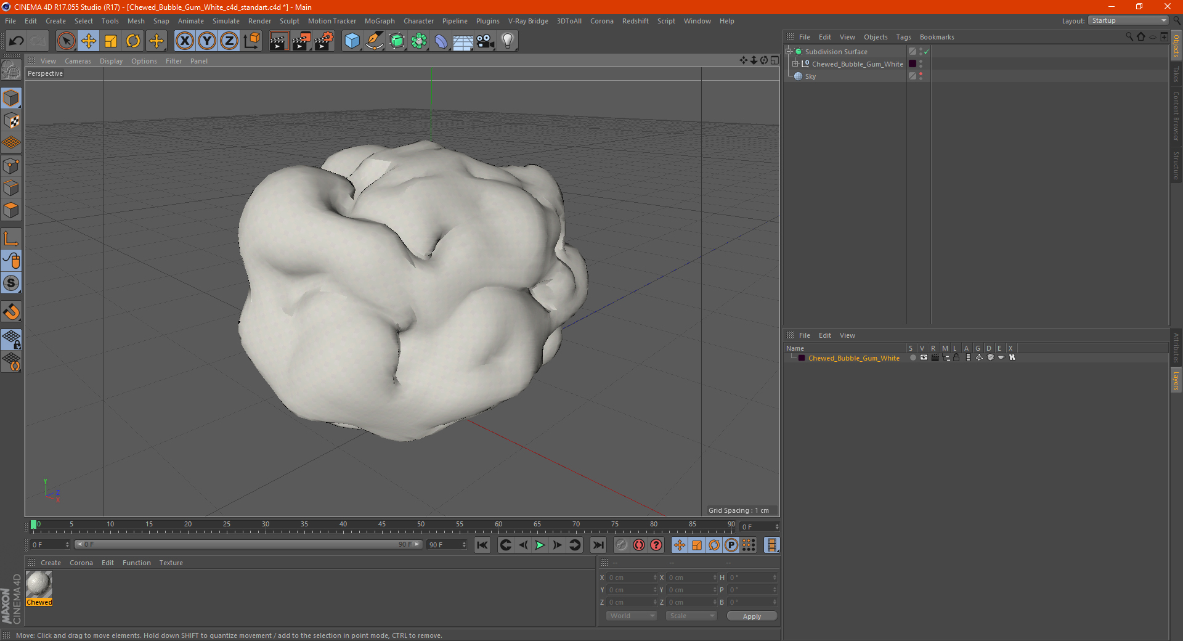Add a Cube primitive object

[x=352, y=41]
